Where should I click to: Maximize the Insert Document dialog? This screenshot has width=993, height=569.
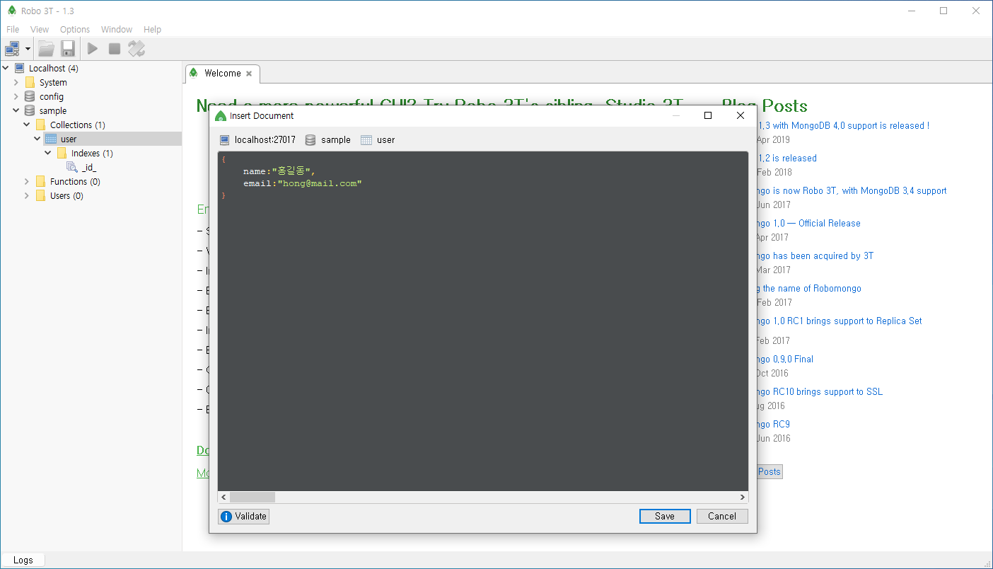coord(708,115)
